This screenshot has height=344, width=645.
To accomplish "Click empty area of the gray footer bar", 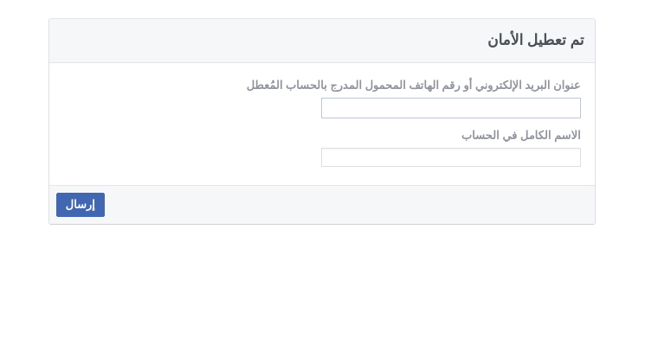I will pos(329,205).
